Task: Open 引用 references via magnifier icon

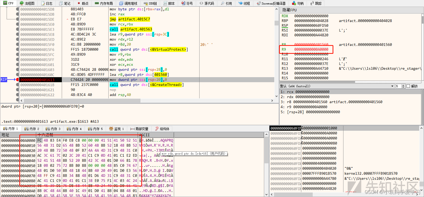Action: pyautogui.click(x=222, y=3)
